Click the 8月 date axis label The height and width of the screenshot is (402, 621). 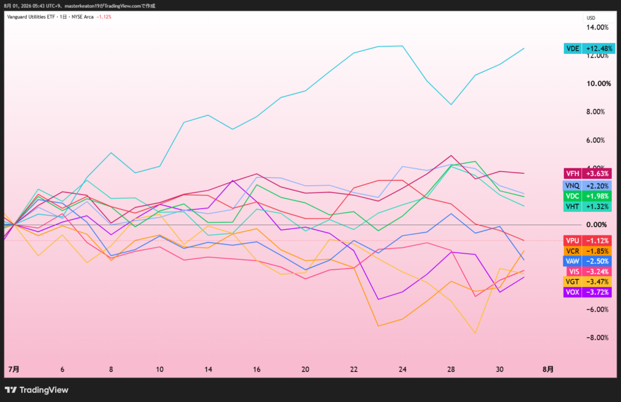tap(548, 369)
